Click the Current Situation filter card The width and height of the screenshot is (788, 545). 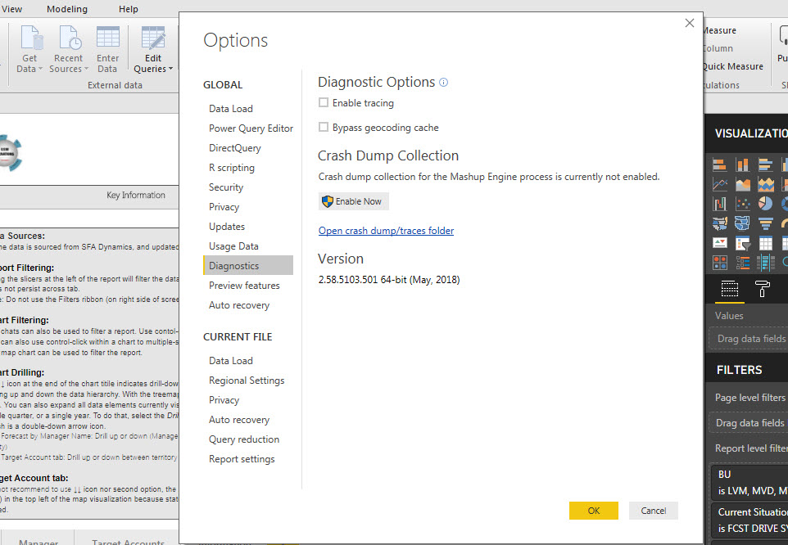(x=750, y=520)
